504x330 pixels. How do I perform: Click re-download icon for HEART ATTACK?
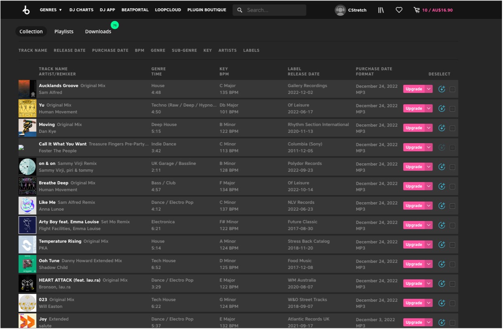pos(442,284)
